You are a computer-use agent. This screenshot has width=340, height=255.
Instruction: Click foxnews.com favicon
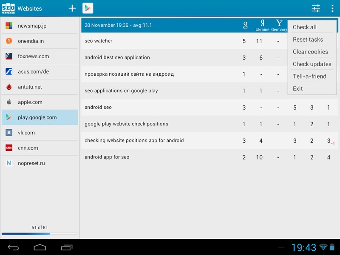(x=9, y=56)
